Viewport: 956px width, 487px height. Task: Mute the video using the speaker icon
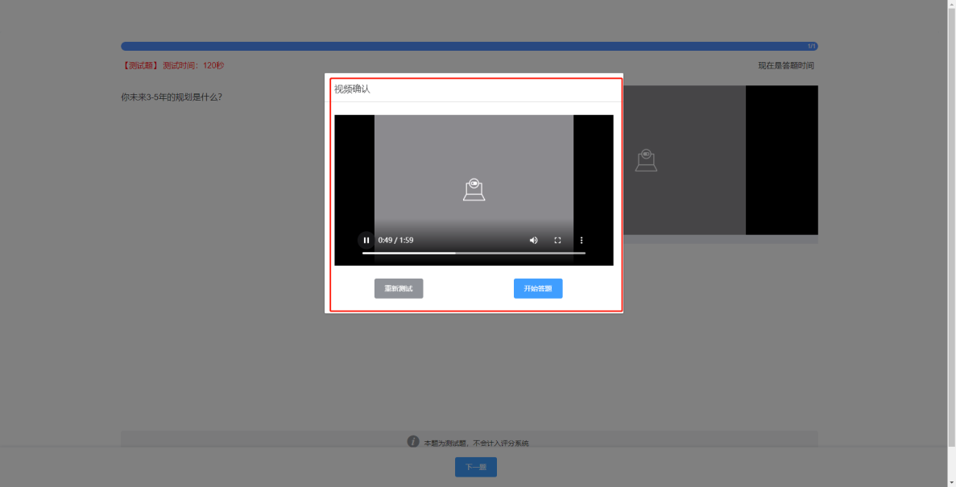tap(533, 240)
